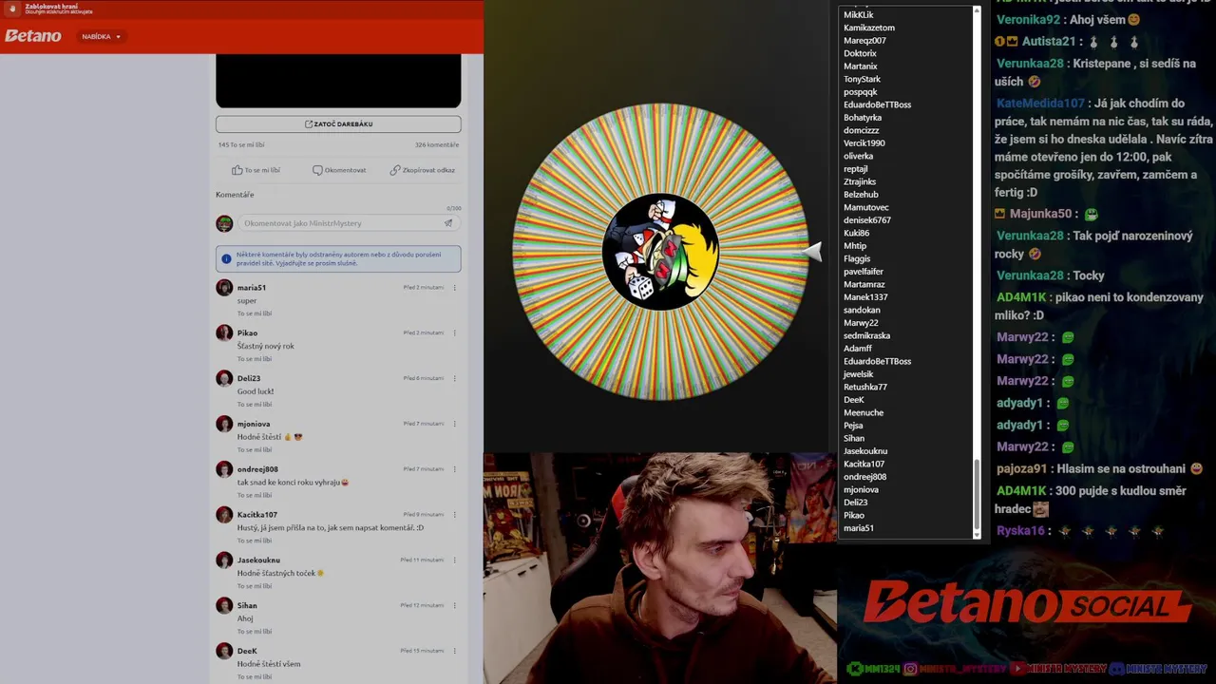Open the NABÍDKA dropdown menu
Screen dimensions: 1216x684
(102, 36)
